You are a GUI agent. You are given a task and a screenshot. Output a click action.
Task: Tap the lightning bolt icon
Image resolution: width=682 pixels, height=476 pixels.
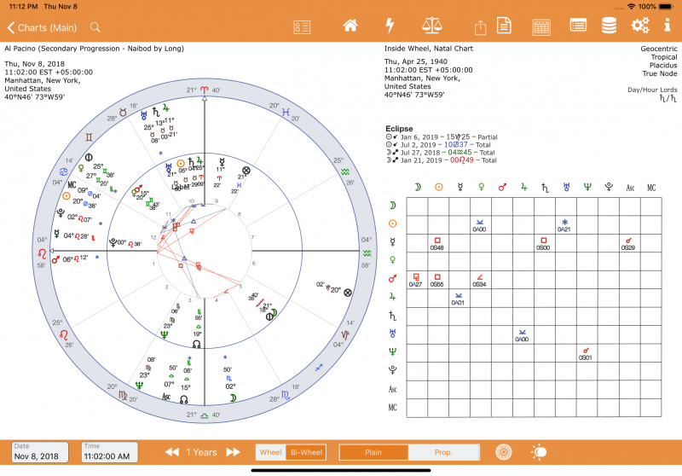point(390,26)
